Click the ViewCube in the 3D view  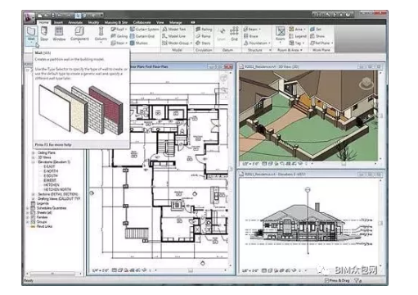point(366,84)
